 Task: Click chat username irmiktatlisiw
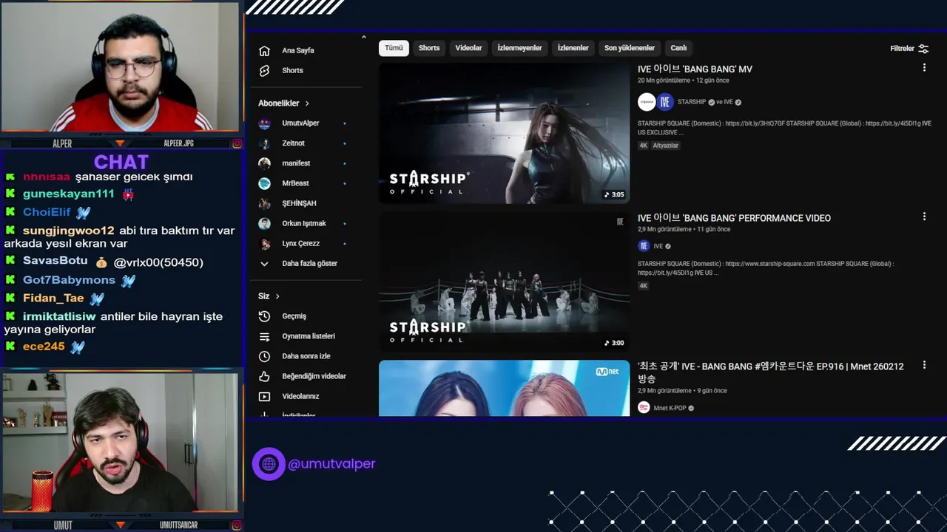(59, 316)
